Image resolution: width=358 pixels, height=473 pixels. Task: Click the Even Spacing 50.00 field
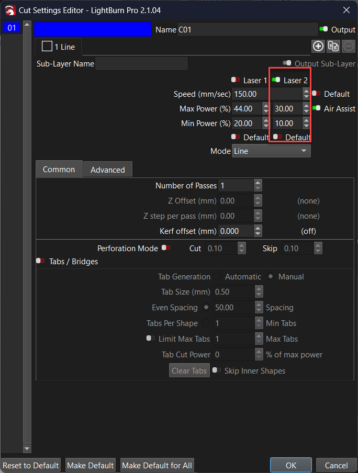click(234, 307)
